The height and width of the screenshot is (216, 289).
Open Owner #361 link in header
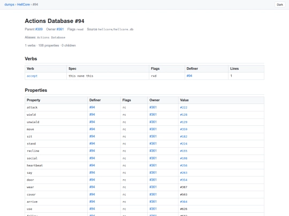(x=60, y=29)
